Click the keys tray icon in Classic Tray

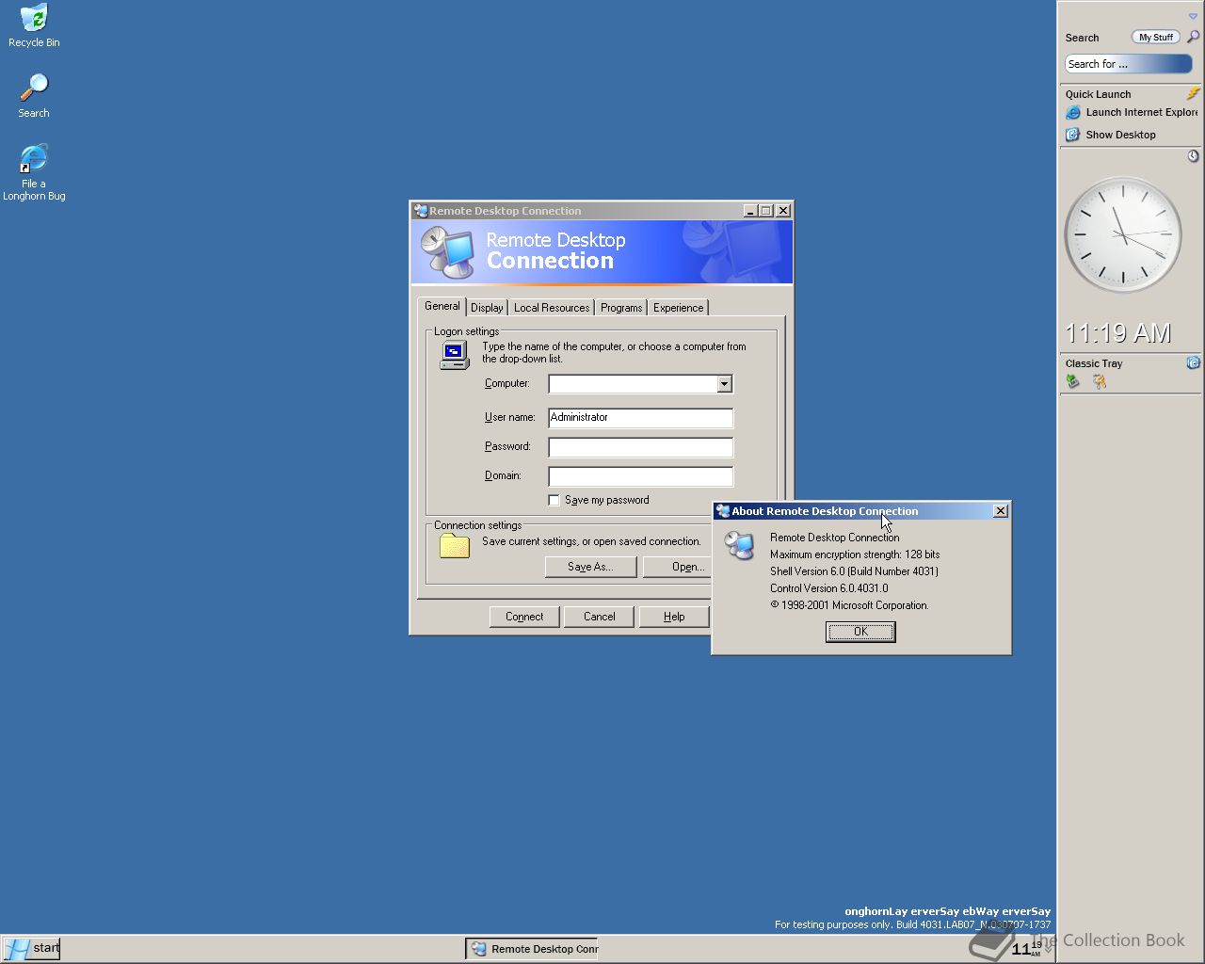click(1099, 381)
